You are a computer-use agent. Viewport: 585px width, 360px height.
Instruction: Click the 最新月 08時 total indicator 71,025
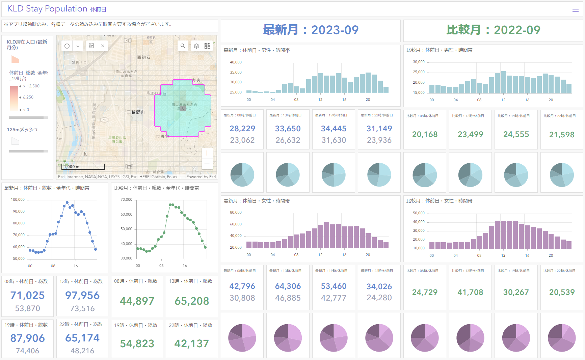point(27,295)
